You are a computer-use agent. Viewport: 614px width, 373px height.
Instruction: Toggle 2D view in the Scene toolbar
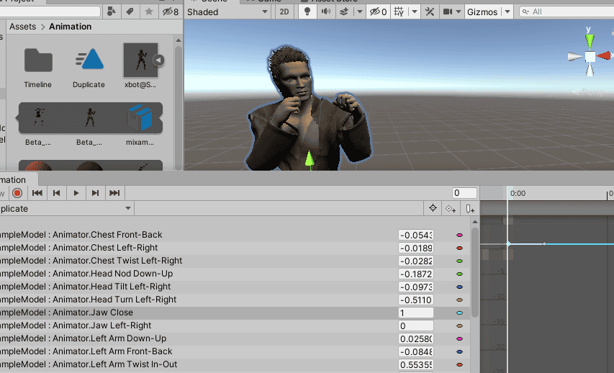(x=284, y=12)
